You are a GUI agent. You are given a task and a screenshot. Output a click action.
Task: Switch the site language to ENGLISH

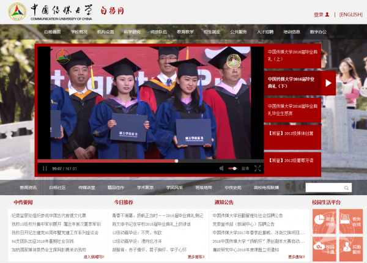(350, 14)
